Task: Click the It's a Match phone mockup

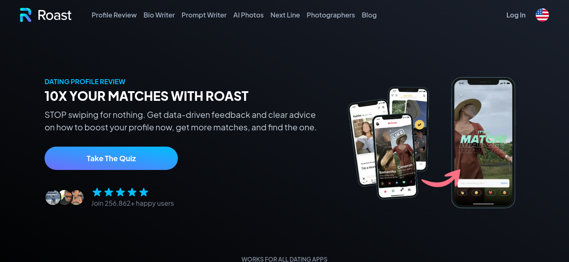Action: click(483, 142)
